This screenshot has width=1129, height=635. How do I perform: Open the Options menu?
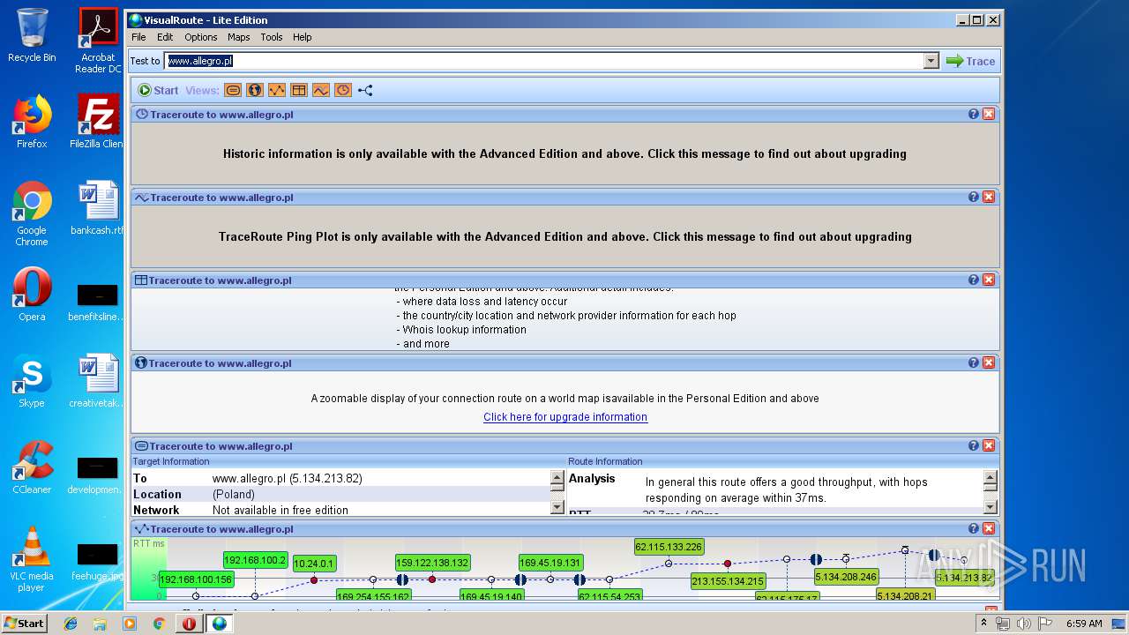point(201,37)
